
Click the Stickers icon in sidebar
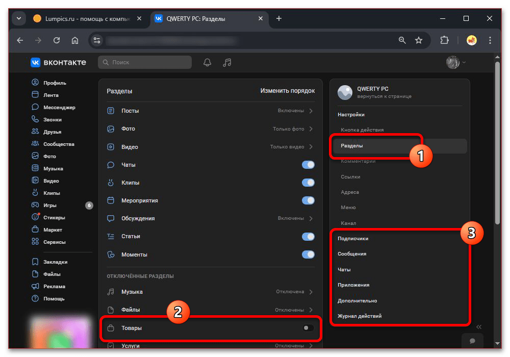[35, 218]
